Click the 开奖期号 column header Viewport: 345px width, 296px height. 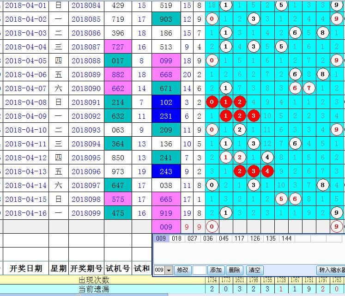coord(86,268)
